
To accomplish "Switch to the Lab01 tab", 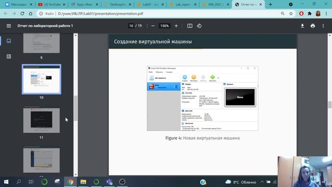I will point(150,5).
